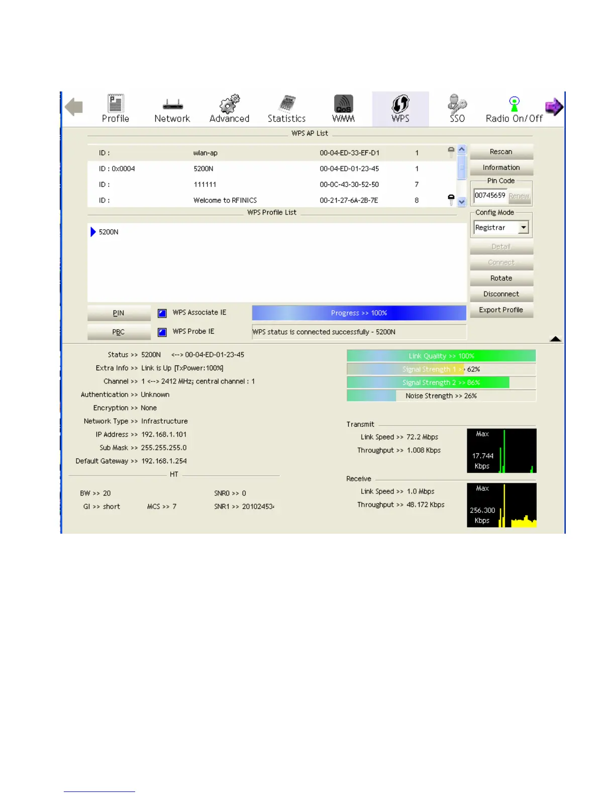Toggle Radio On/Off antenna icon
Viewport: 615px width, 796px height.
(514, 104)
